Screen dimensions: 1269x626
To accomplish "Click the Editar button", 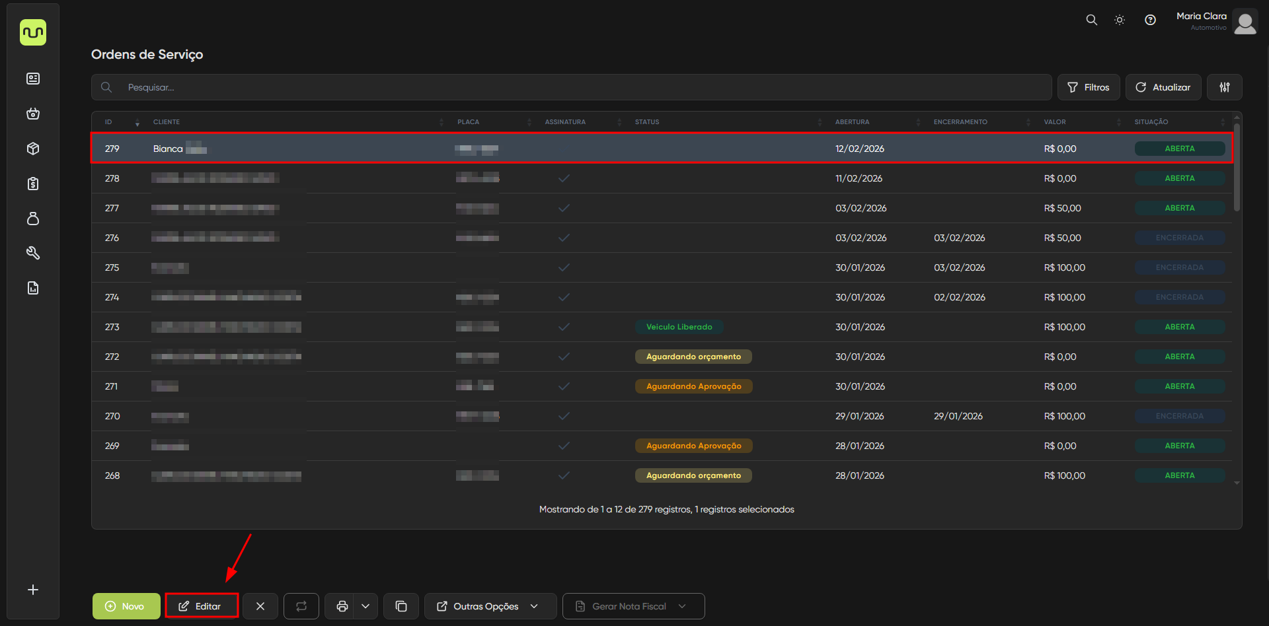I will [x=202, y=606].
